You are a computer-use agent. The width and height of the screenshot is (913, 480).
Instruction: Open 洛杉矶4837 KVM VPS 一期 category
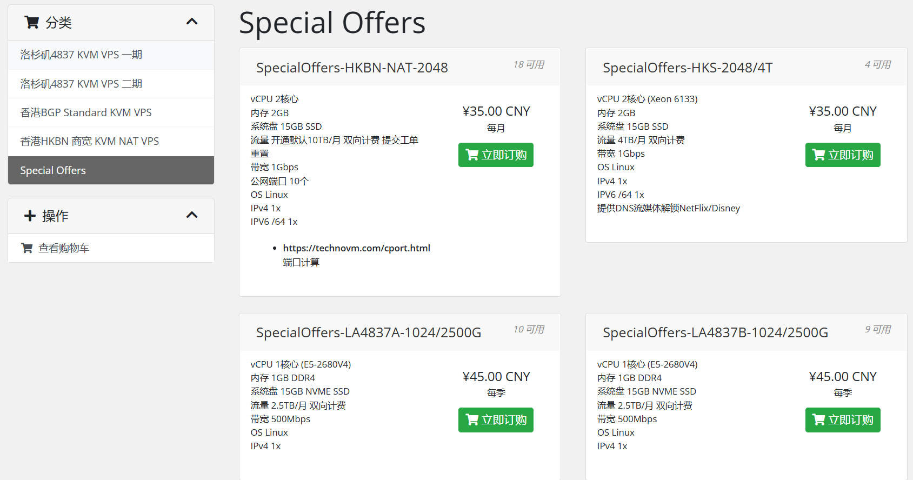(81, 55)
